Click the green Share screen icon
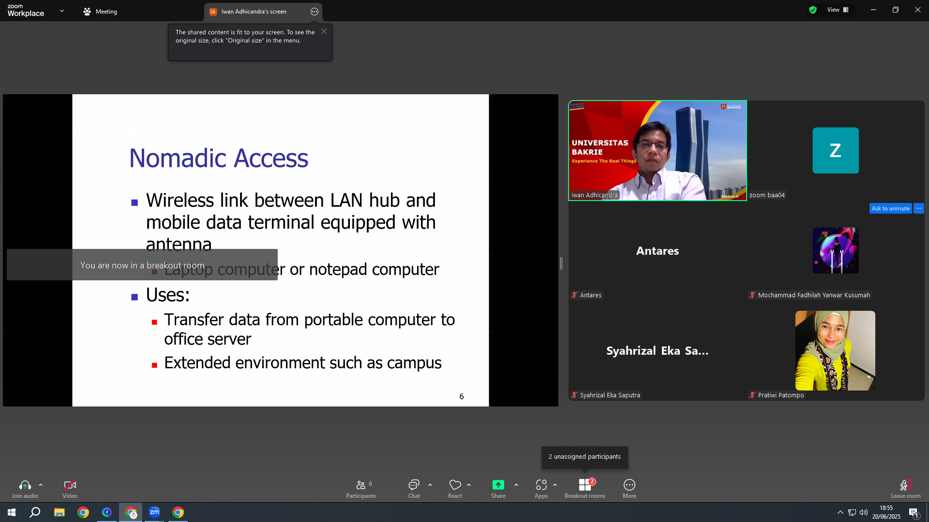This screenshot has height=522, width=929. [x=498, y=485]
